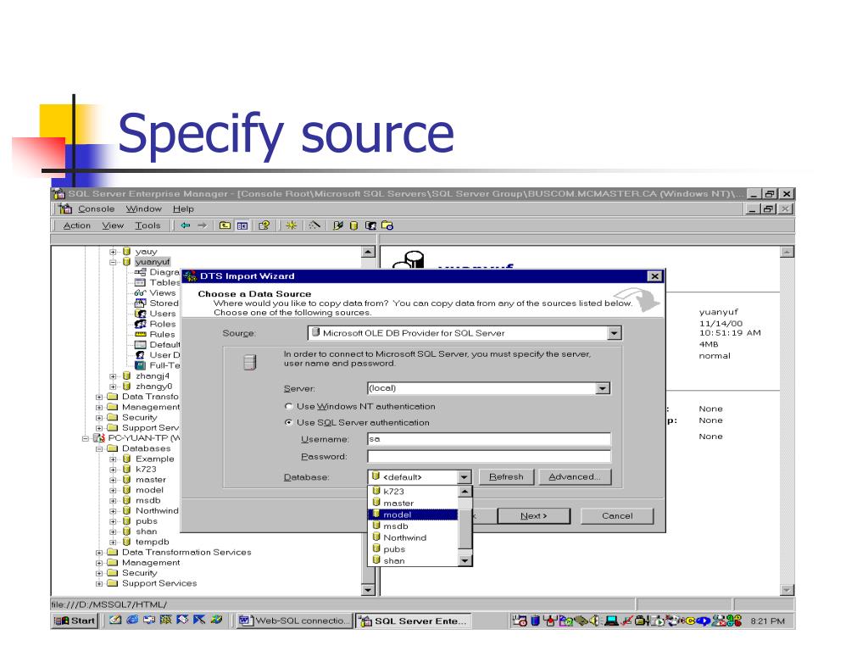Run a wizard with the wand icon
This screenshot has width=868, height=651.
(x=314, y=225)
